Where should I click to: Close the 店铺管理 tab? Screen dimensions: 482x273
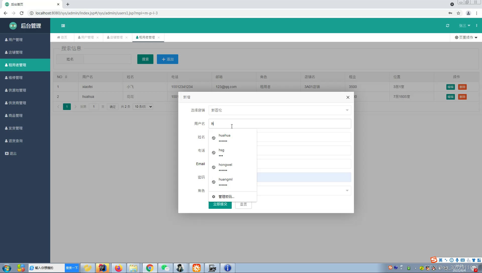127,37
